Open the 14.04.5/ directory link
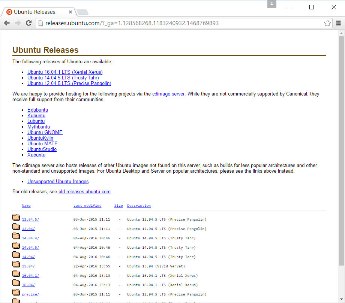 click(x=31, y=248)
